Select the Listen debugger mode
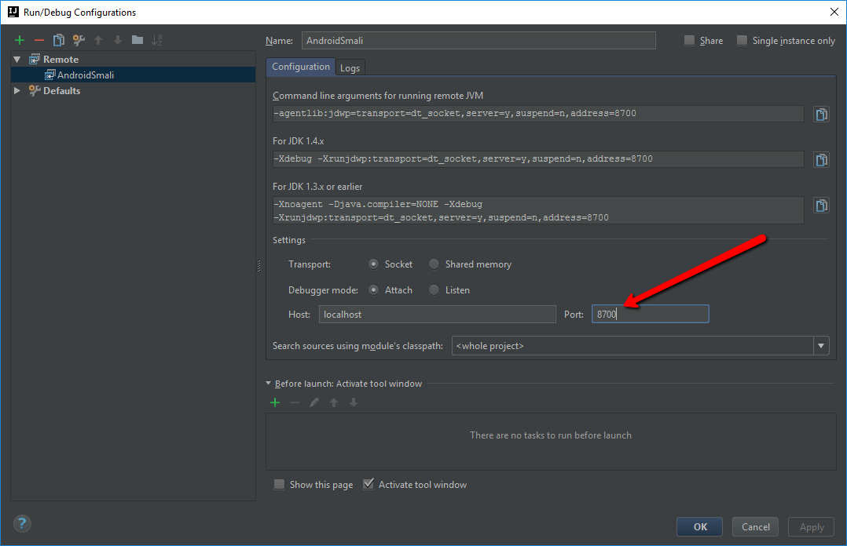 coord(434,289)
